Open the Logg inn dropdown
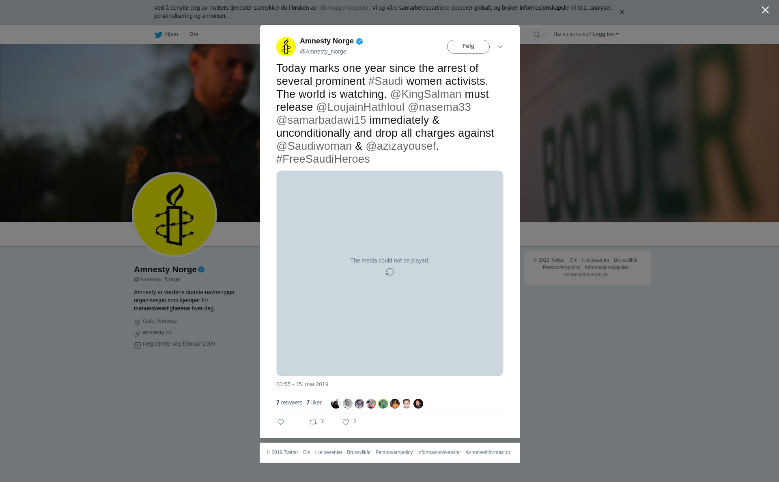The image size is (779, 482). (605, 34)
